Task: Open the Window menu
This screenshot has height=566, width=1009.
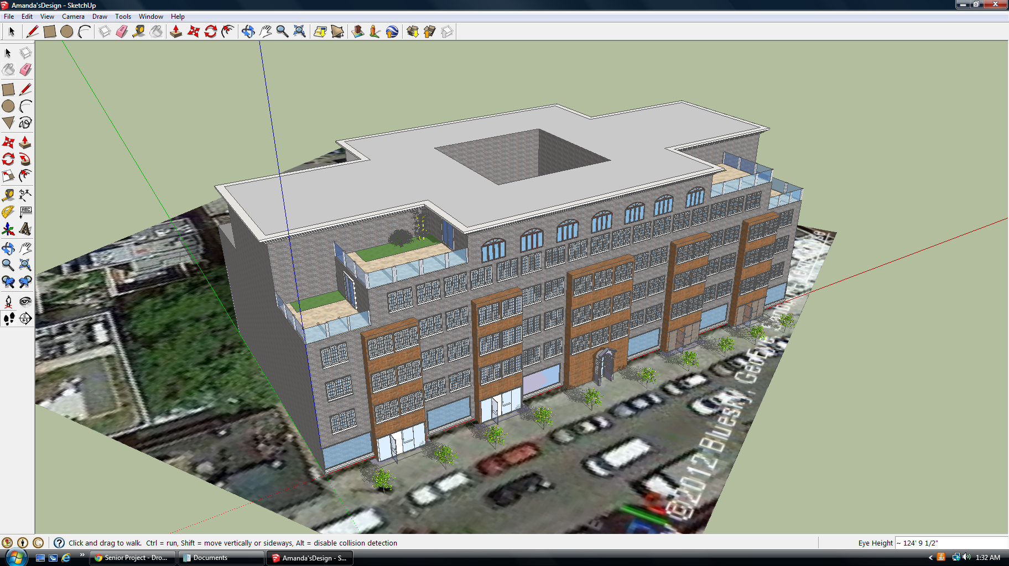Action: coord(150,17)
